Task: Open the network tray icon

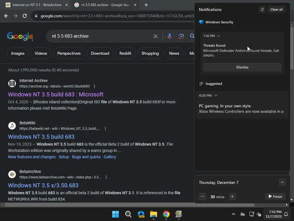Action: [252, 214]
